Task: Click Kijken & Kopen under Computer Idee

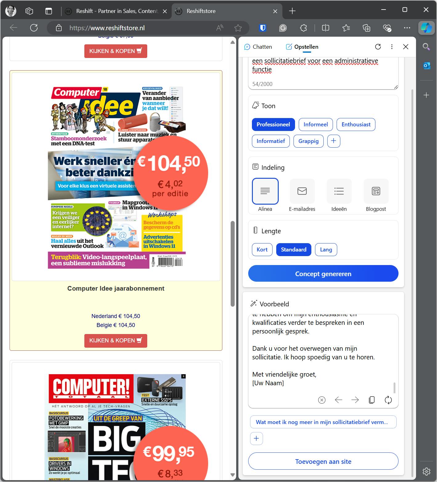Action: pyautogui.click(x=116, y=341)
